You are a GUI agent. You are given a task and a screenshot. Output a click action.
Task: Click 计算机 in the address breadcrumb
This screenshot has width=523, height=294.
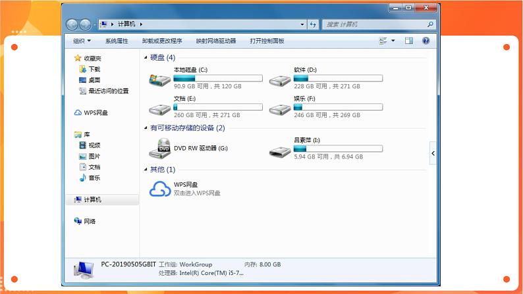click(126, 24)
